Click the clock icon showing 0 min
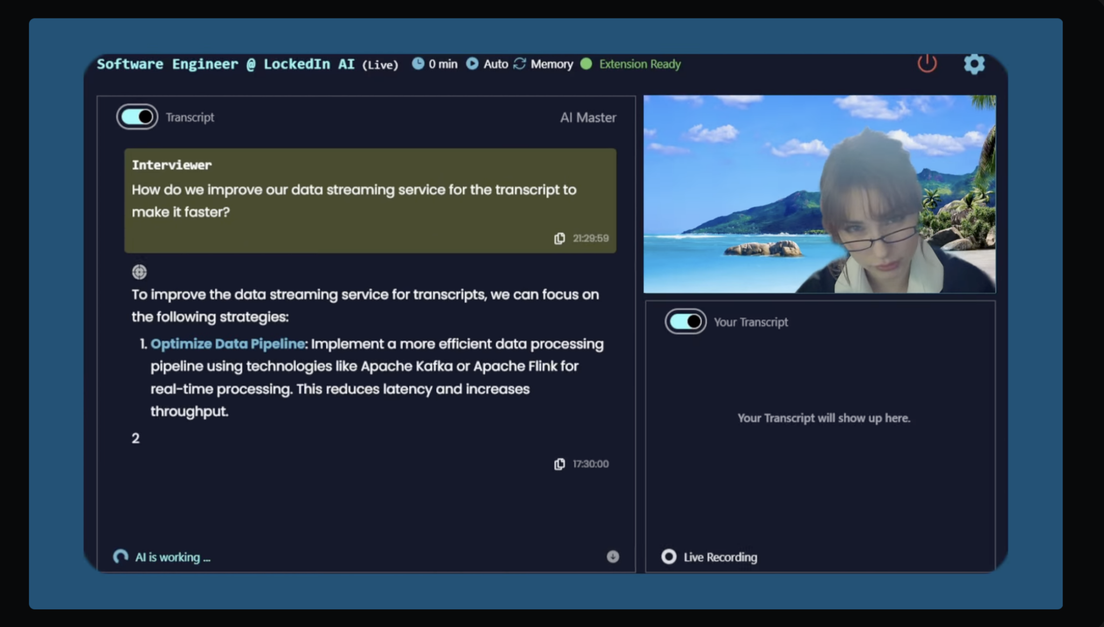The height and width of the screenshot is (627, 1104). pyautogui.click(x=418, y=64)
